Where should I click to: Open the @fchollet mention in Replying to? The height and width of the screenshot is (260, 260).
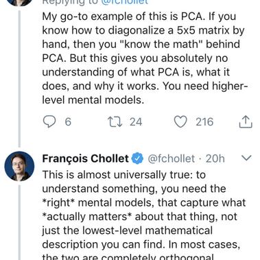click(125, 2)
